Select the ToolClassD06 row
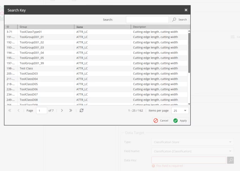The width and height of the screenshot is (240, 171). pyautogui.click(x=96, y=89)
